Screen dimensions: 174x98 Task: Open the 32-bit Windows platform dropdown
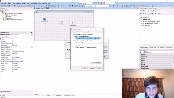(94, 6)
